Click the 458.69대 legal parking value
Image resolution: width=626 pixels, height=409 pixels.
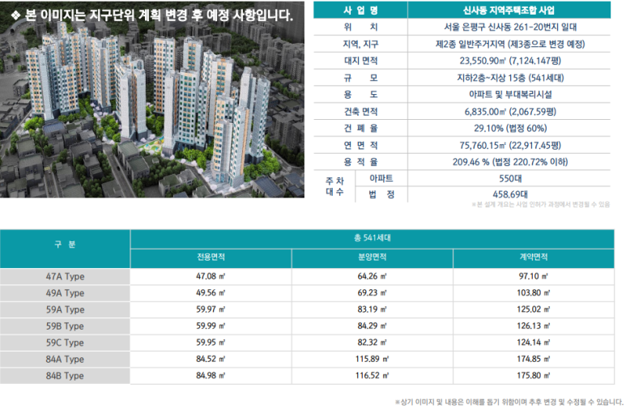(510, 194)
